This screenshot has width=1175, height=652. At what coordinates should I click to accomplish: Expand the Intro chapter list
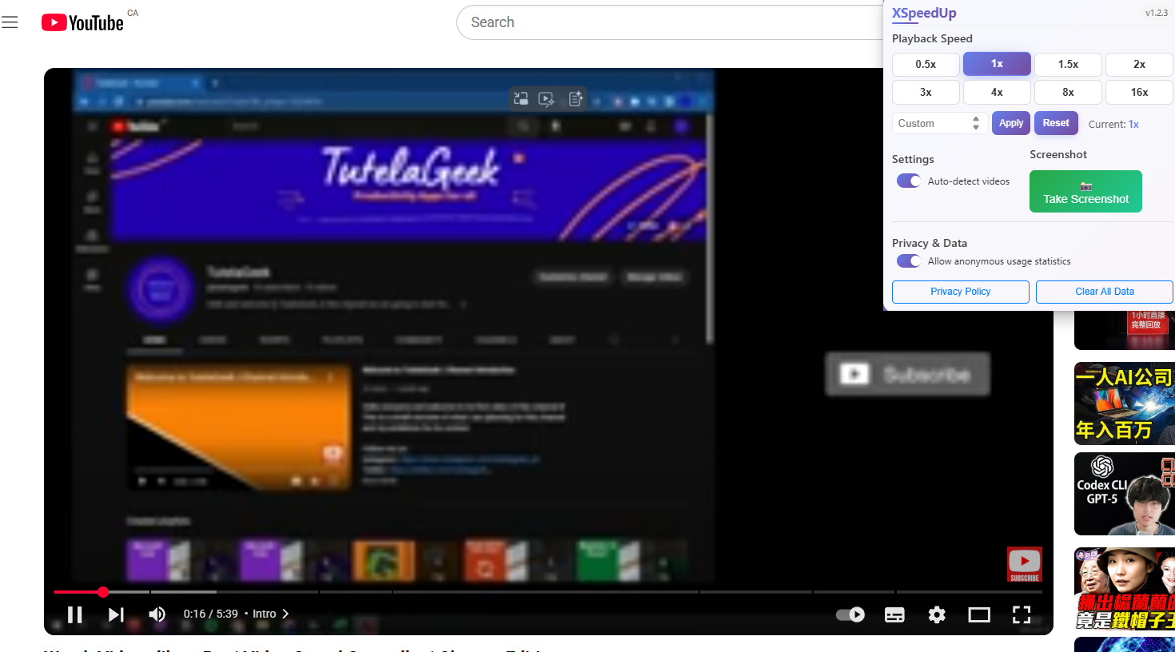tap(285, 614)
